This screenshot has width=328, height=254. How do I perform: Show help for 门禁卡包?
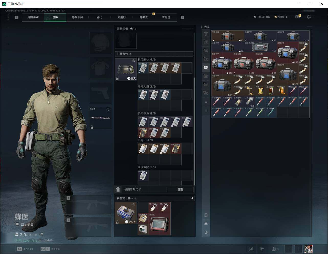click(x=130, y=54)
